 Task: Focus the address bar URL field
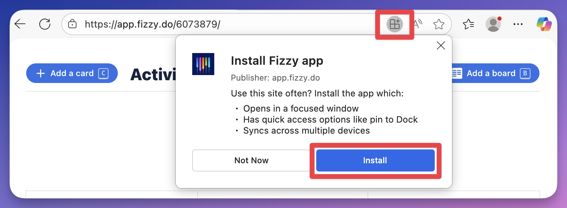pyautogui.click(x=220, y=24)
